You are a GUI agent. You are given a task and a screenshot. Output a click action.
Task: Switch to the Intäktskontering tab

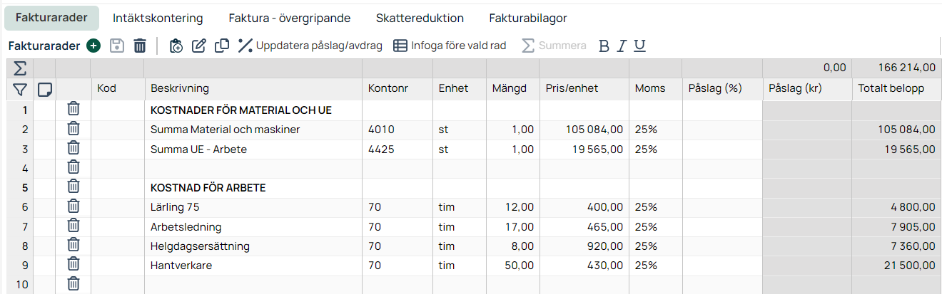click(x=158, y=18)
